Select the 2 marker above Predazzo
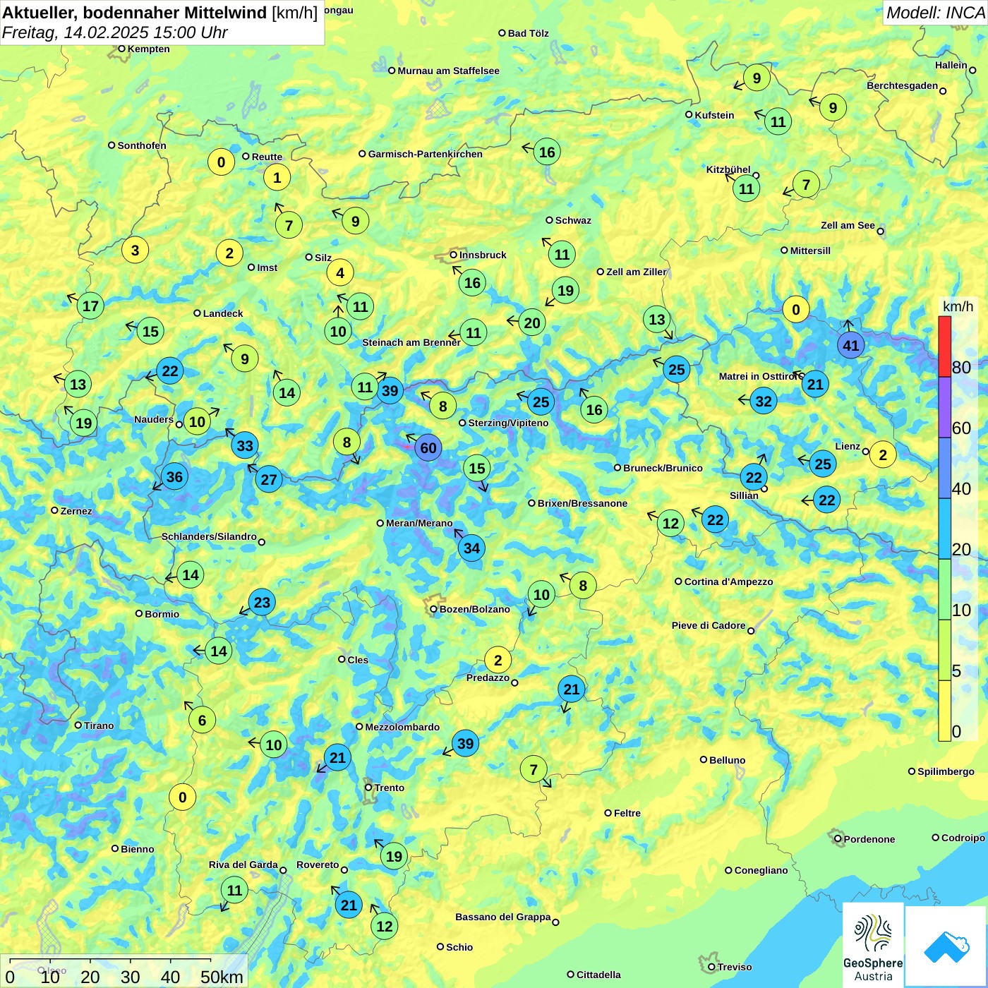This screenshot has width=988, height=988. coord(498,661)
